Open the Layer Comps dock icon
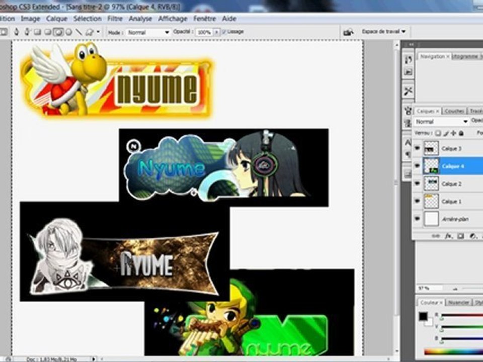Image resolution: width=483 pixels, height=362 pixels. tap(408, 173)
